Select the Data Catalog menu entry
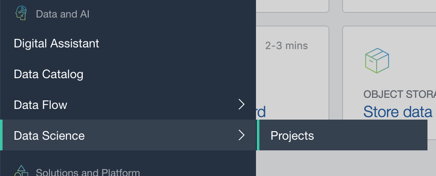Image resolution: width=436 pixels, height=176 pixels. tap(49, 74)
